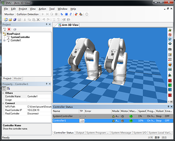Screen dimensions: 175x141
Task: Open the Help menu
Action: pos(73,9)
